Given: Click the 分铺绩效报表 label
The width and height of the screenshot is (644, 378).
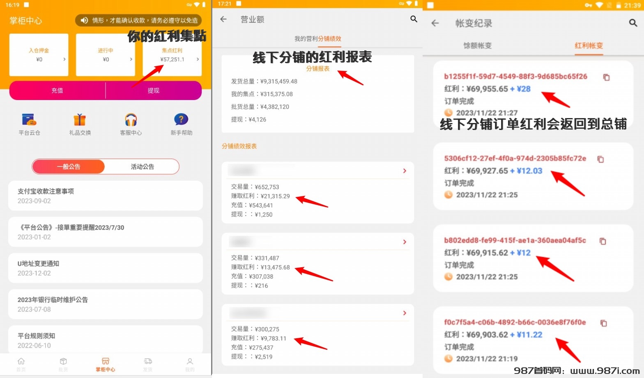Looking at the screenshot, I should (x=239, y=146).
